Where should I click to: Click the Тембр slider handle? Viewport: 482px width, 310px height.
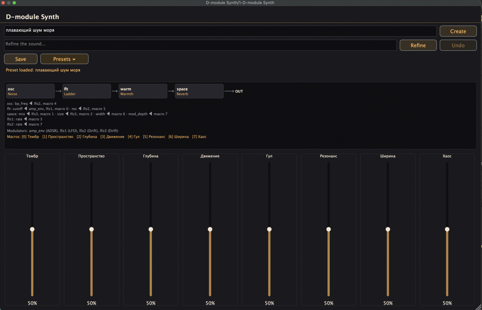(32, 229)
